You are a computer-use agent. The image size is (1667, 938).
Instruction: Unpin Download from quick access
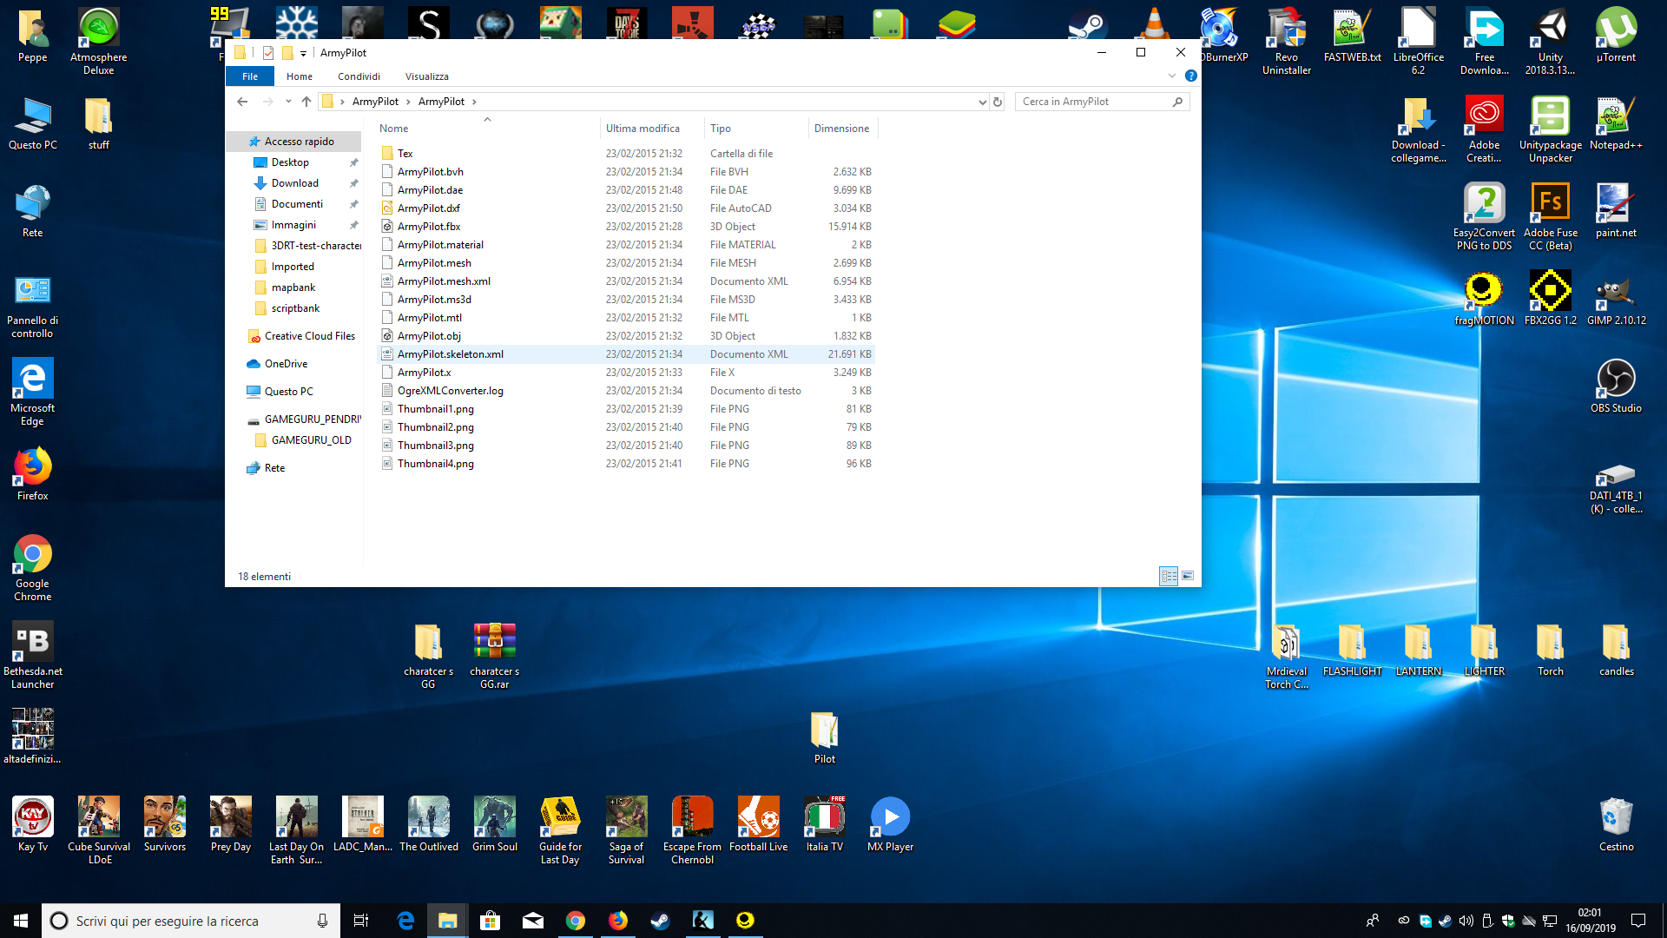(353, 183)
